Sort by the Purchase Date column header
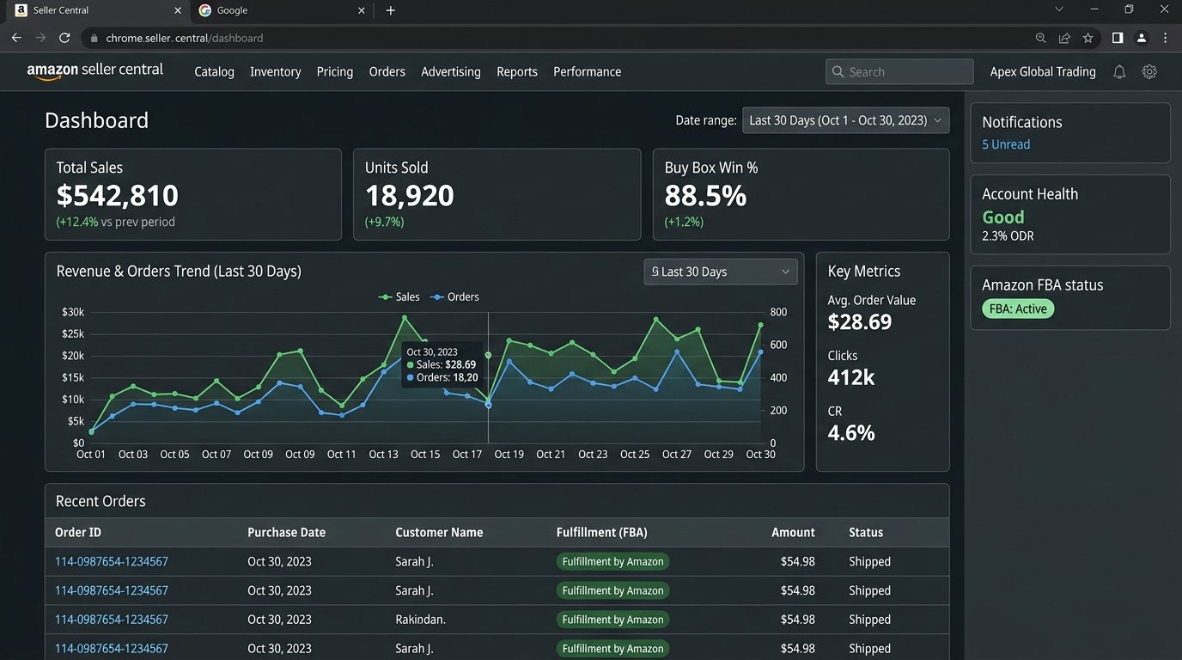This screenshot has width=1182, height=660. (287, 533)
